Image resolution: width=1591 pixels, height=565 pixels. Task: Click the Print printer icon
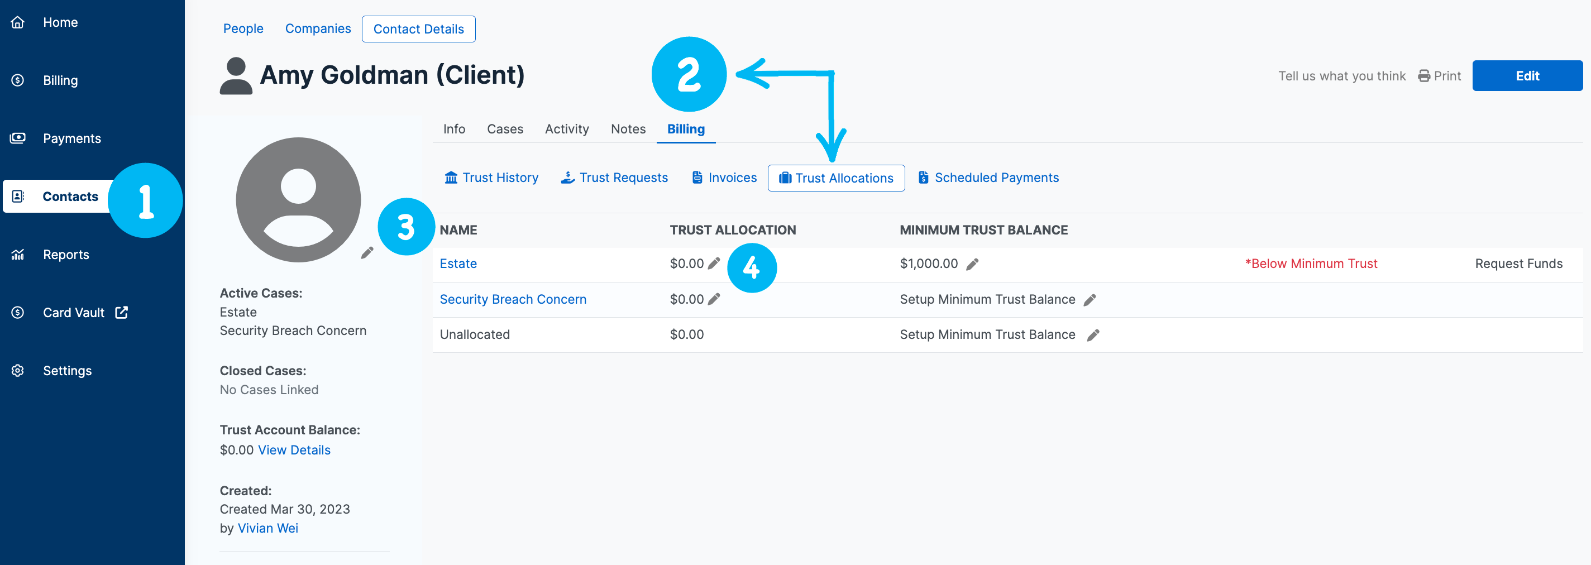click(x=1423, y=76)
